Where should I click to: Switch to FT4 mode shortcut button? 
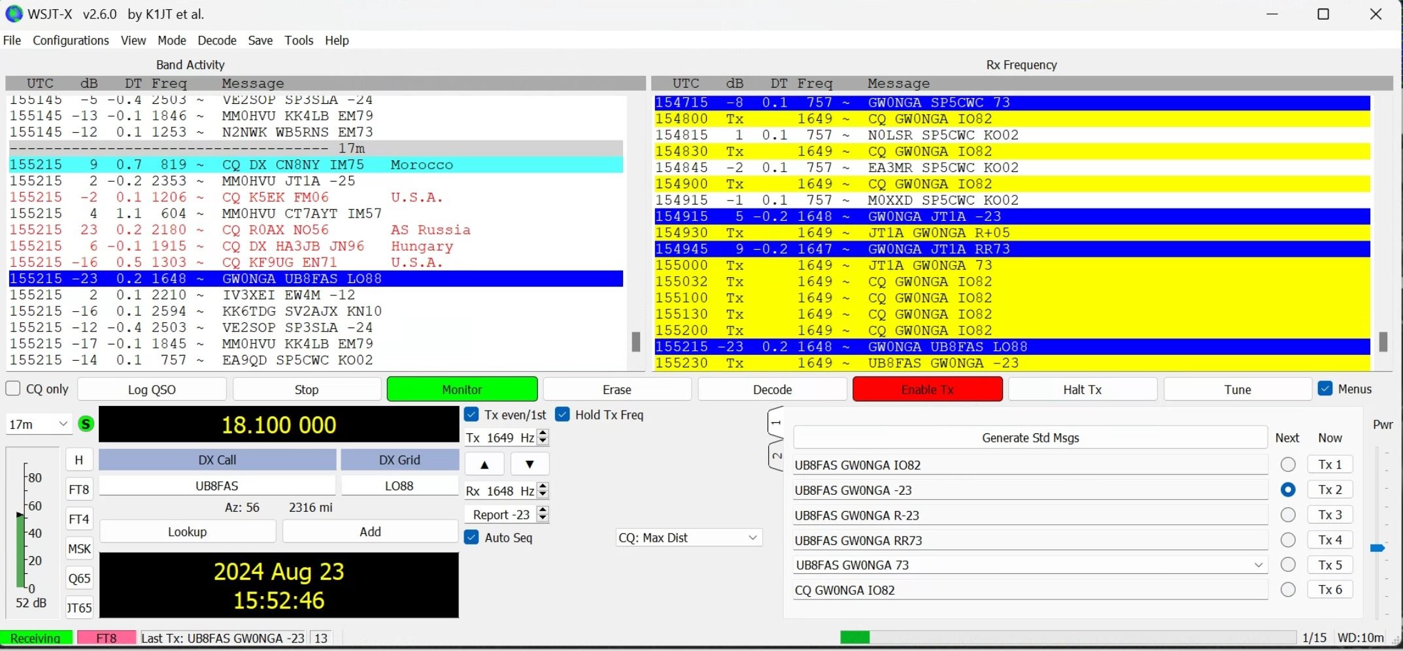click(79, 519)
